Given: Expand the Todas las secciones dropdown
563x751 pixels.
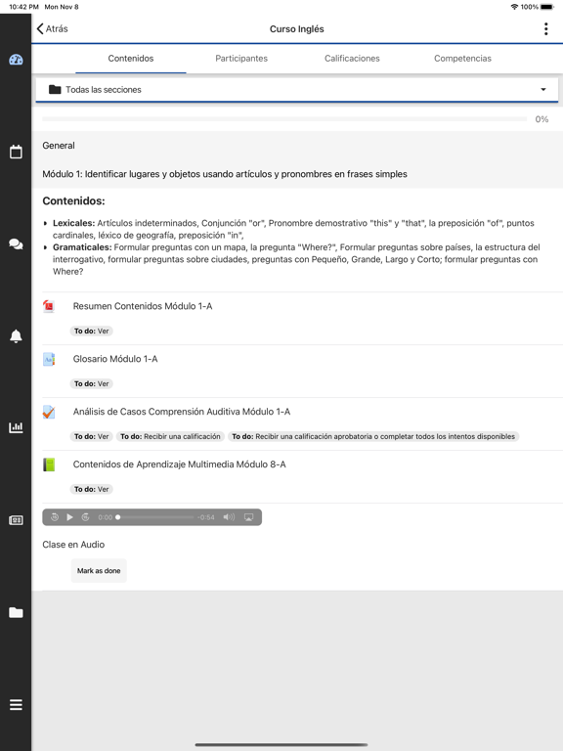Looking at the screenshot, I should click(297, 90).
